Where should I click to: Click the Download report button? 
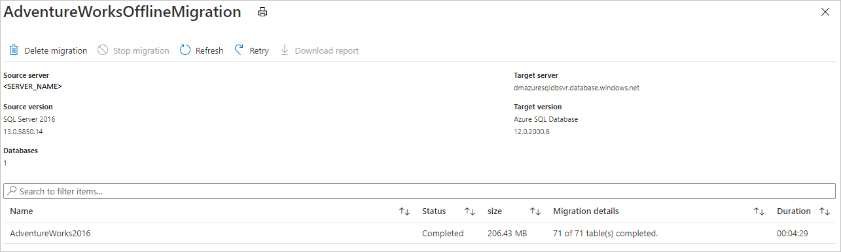319,50
